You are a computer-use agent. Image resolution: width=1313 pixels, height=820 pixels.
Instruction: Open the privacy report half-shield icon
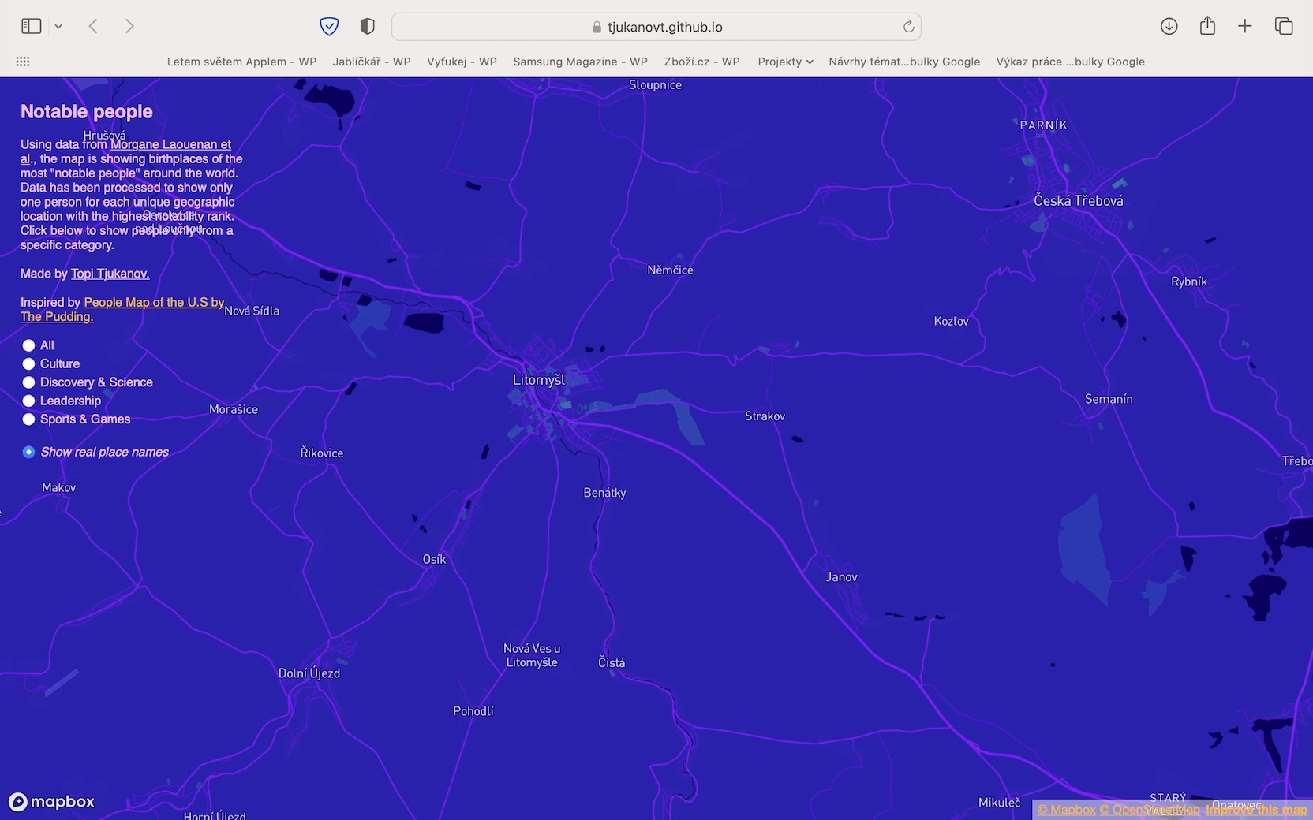[x=367, y=27]
